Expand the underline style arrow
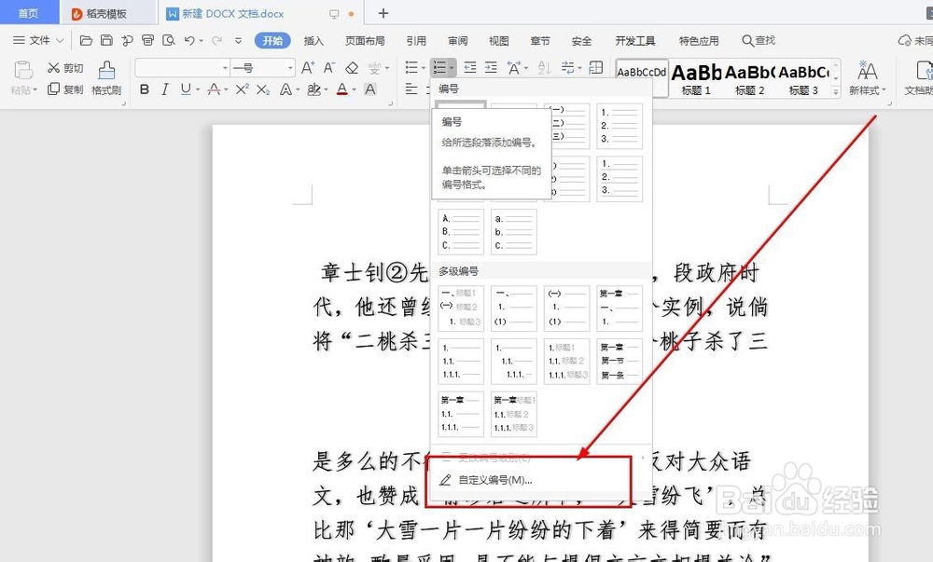 (198, 89)
